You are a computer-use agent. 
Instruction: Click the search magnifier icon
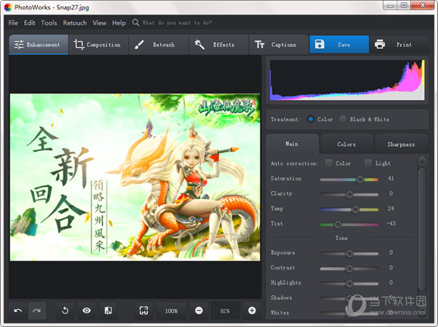click(136, 23)
